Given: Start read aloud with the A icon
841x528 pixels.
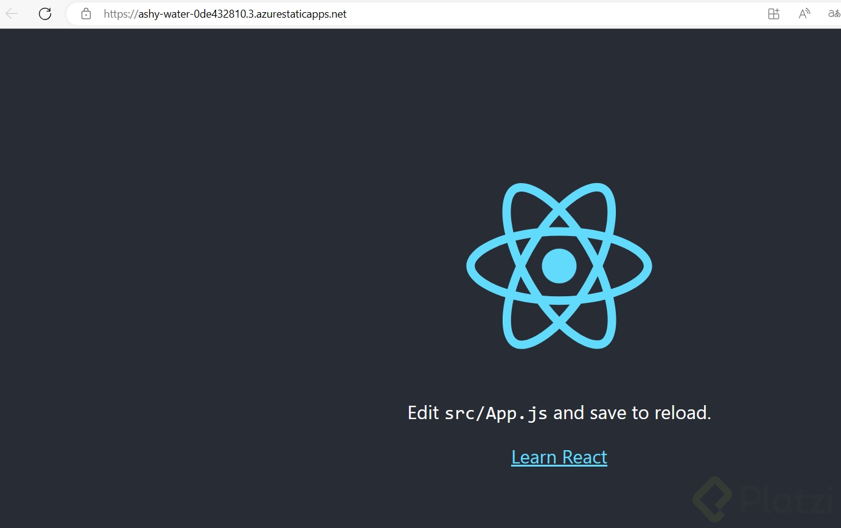Looking at the screenshot, I should (803, 13).
